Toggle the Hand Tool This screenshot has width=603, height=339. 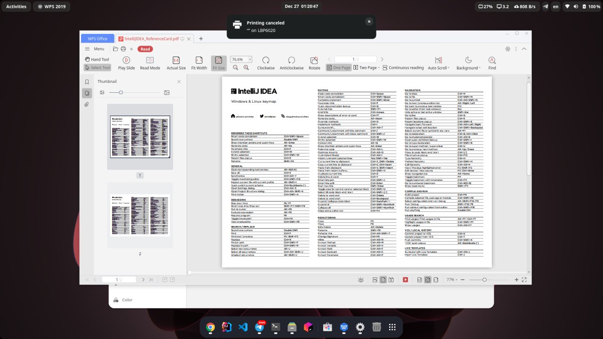[x=97, y=59]
